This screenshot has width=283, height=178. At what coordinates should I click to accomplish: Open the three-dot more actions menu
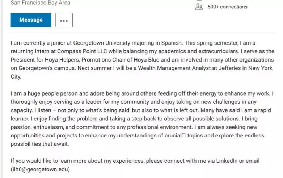[x=64, y=20]
